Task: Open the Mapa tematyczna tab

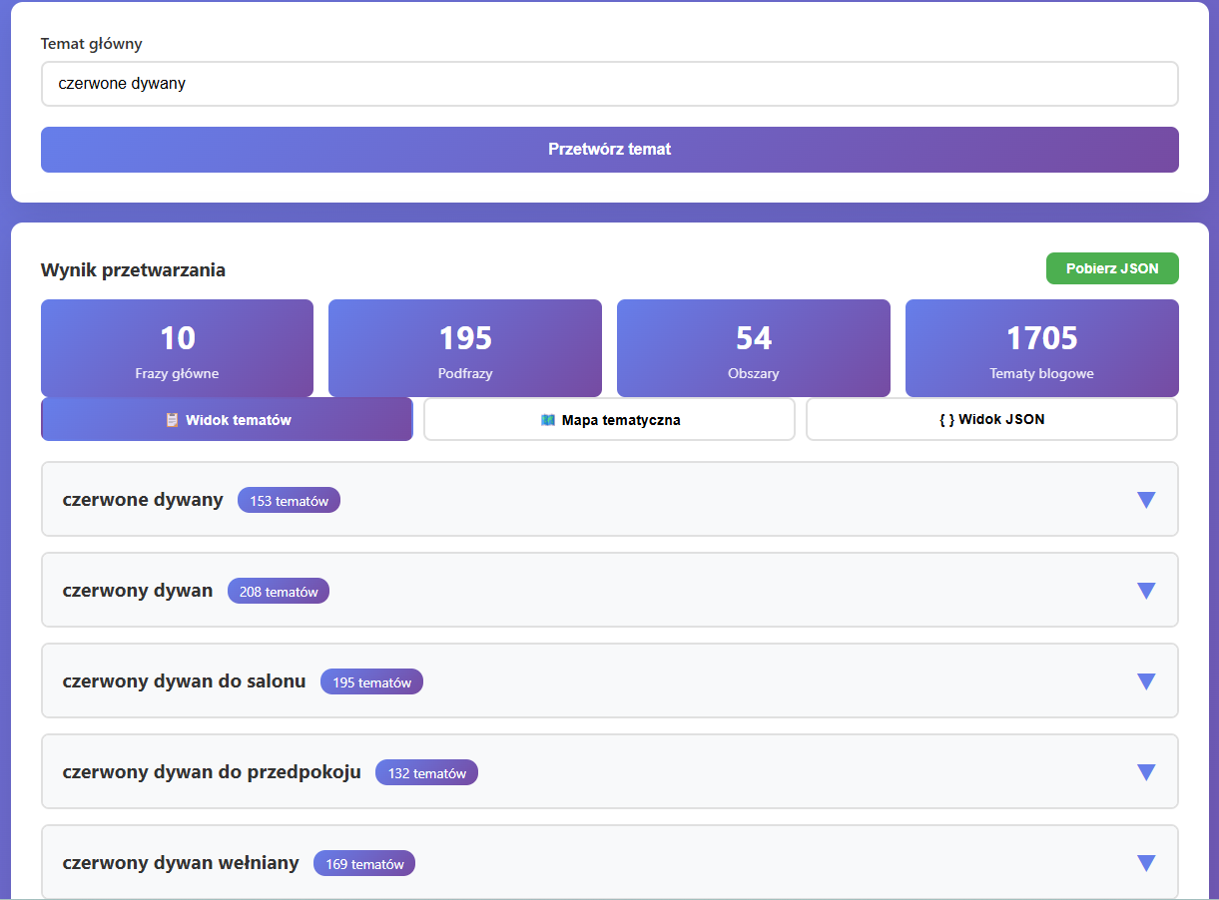Action: pyautogui.click(x=609, y=419)
